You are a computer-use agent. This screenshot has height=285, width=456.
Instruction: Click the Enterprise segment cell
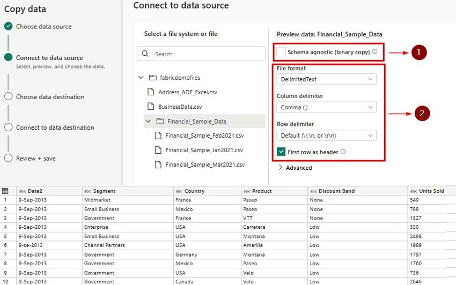tap(128, 227)
